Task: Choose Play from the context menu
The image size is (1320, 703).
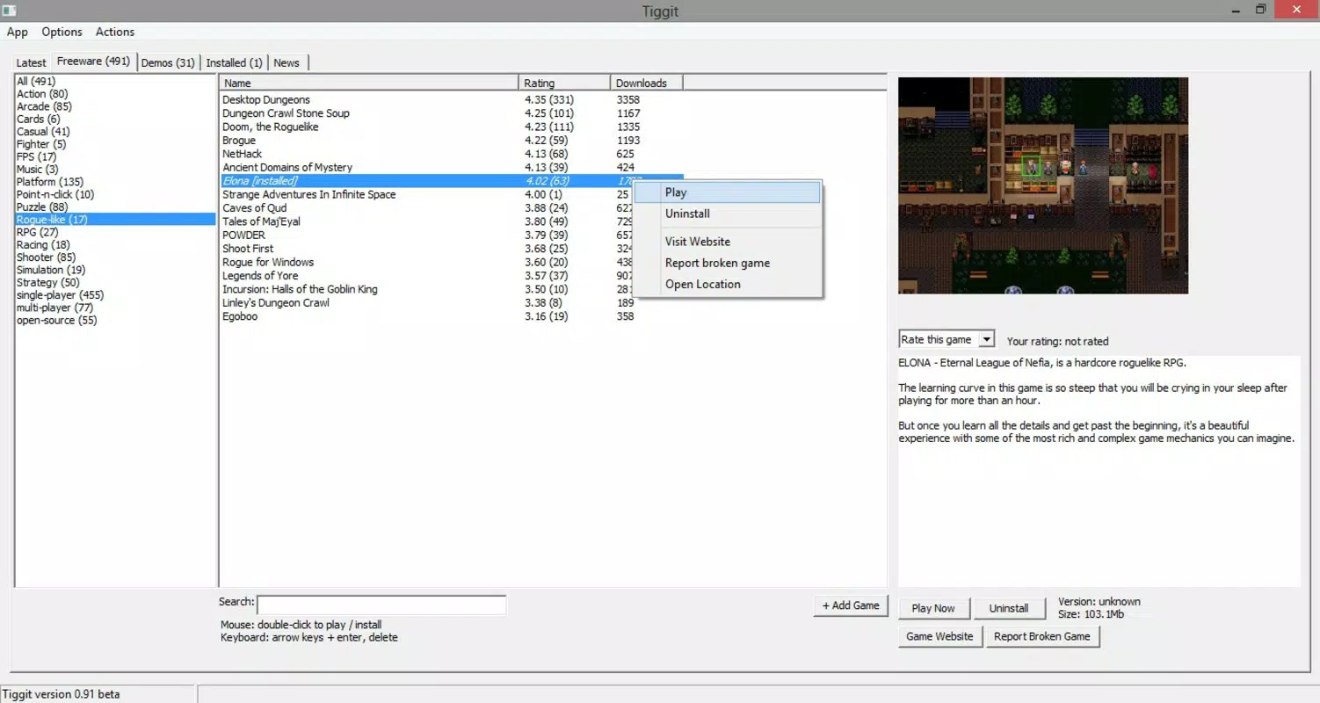Action: point(728,192)
